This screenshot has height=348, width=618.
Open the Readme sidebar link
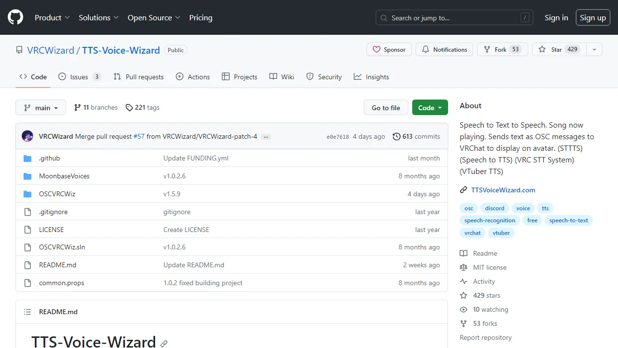[478, 253]
